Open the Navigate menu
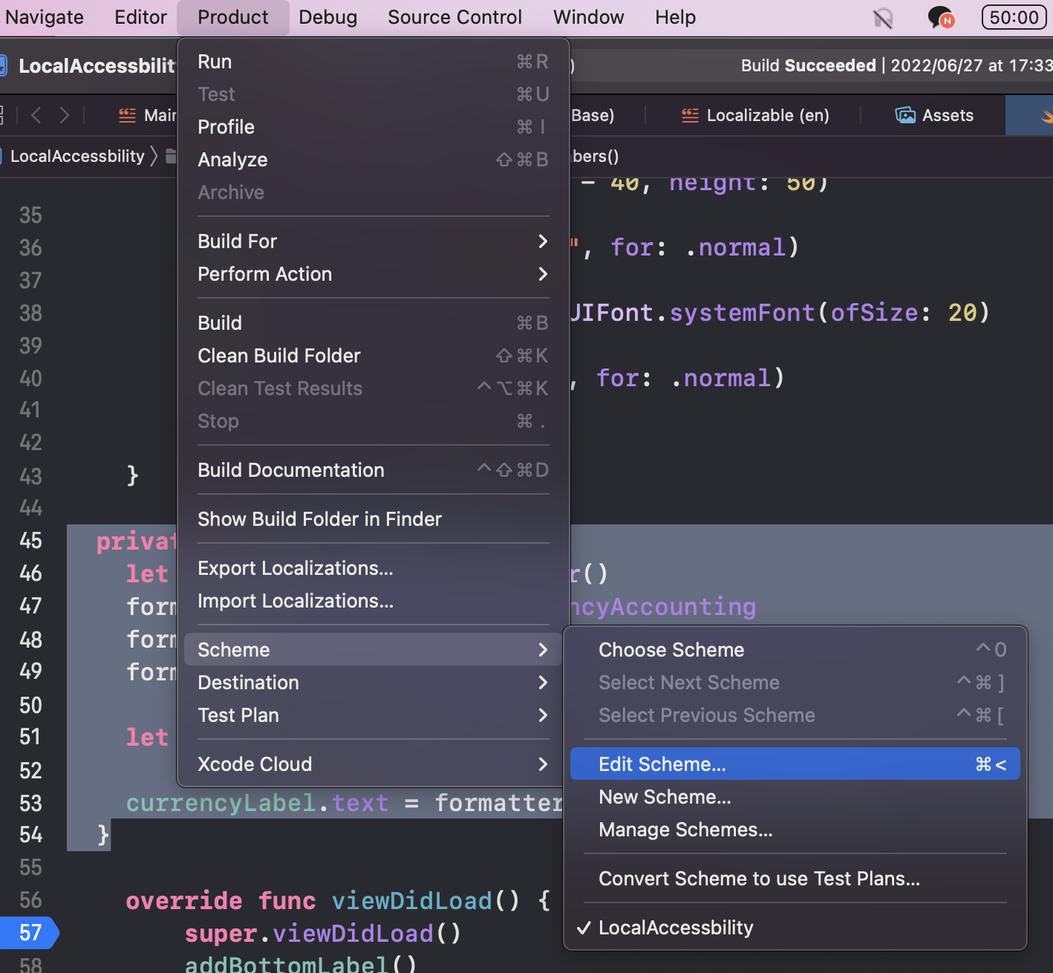 (44, 17)
